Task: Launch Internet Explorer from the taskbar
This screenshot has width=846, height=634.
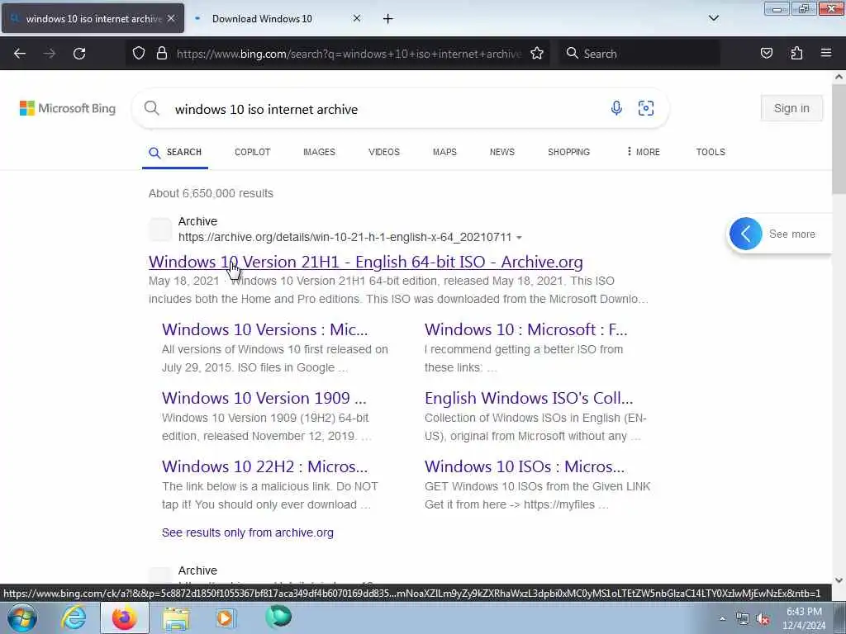Action: pos(74,617)
